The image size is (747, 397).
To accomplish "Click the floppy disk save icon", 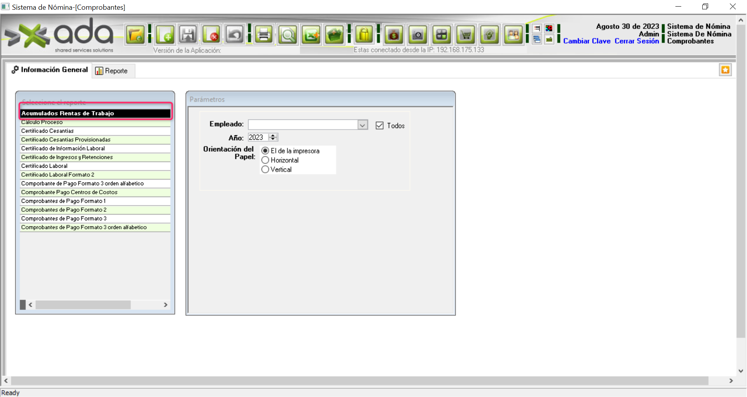I will coord(188,35).
